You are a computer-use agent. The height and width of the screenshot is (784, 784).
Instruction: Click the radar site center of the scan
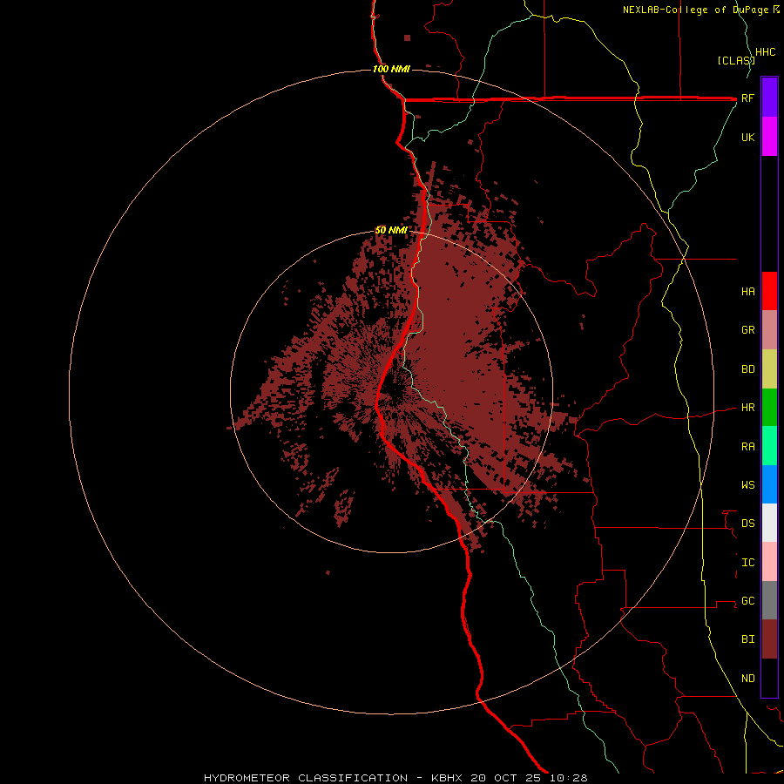click(x=391, y=391)
